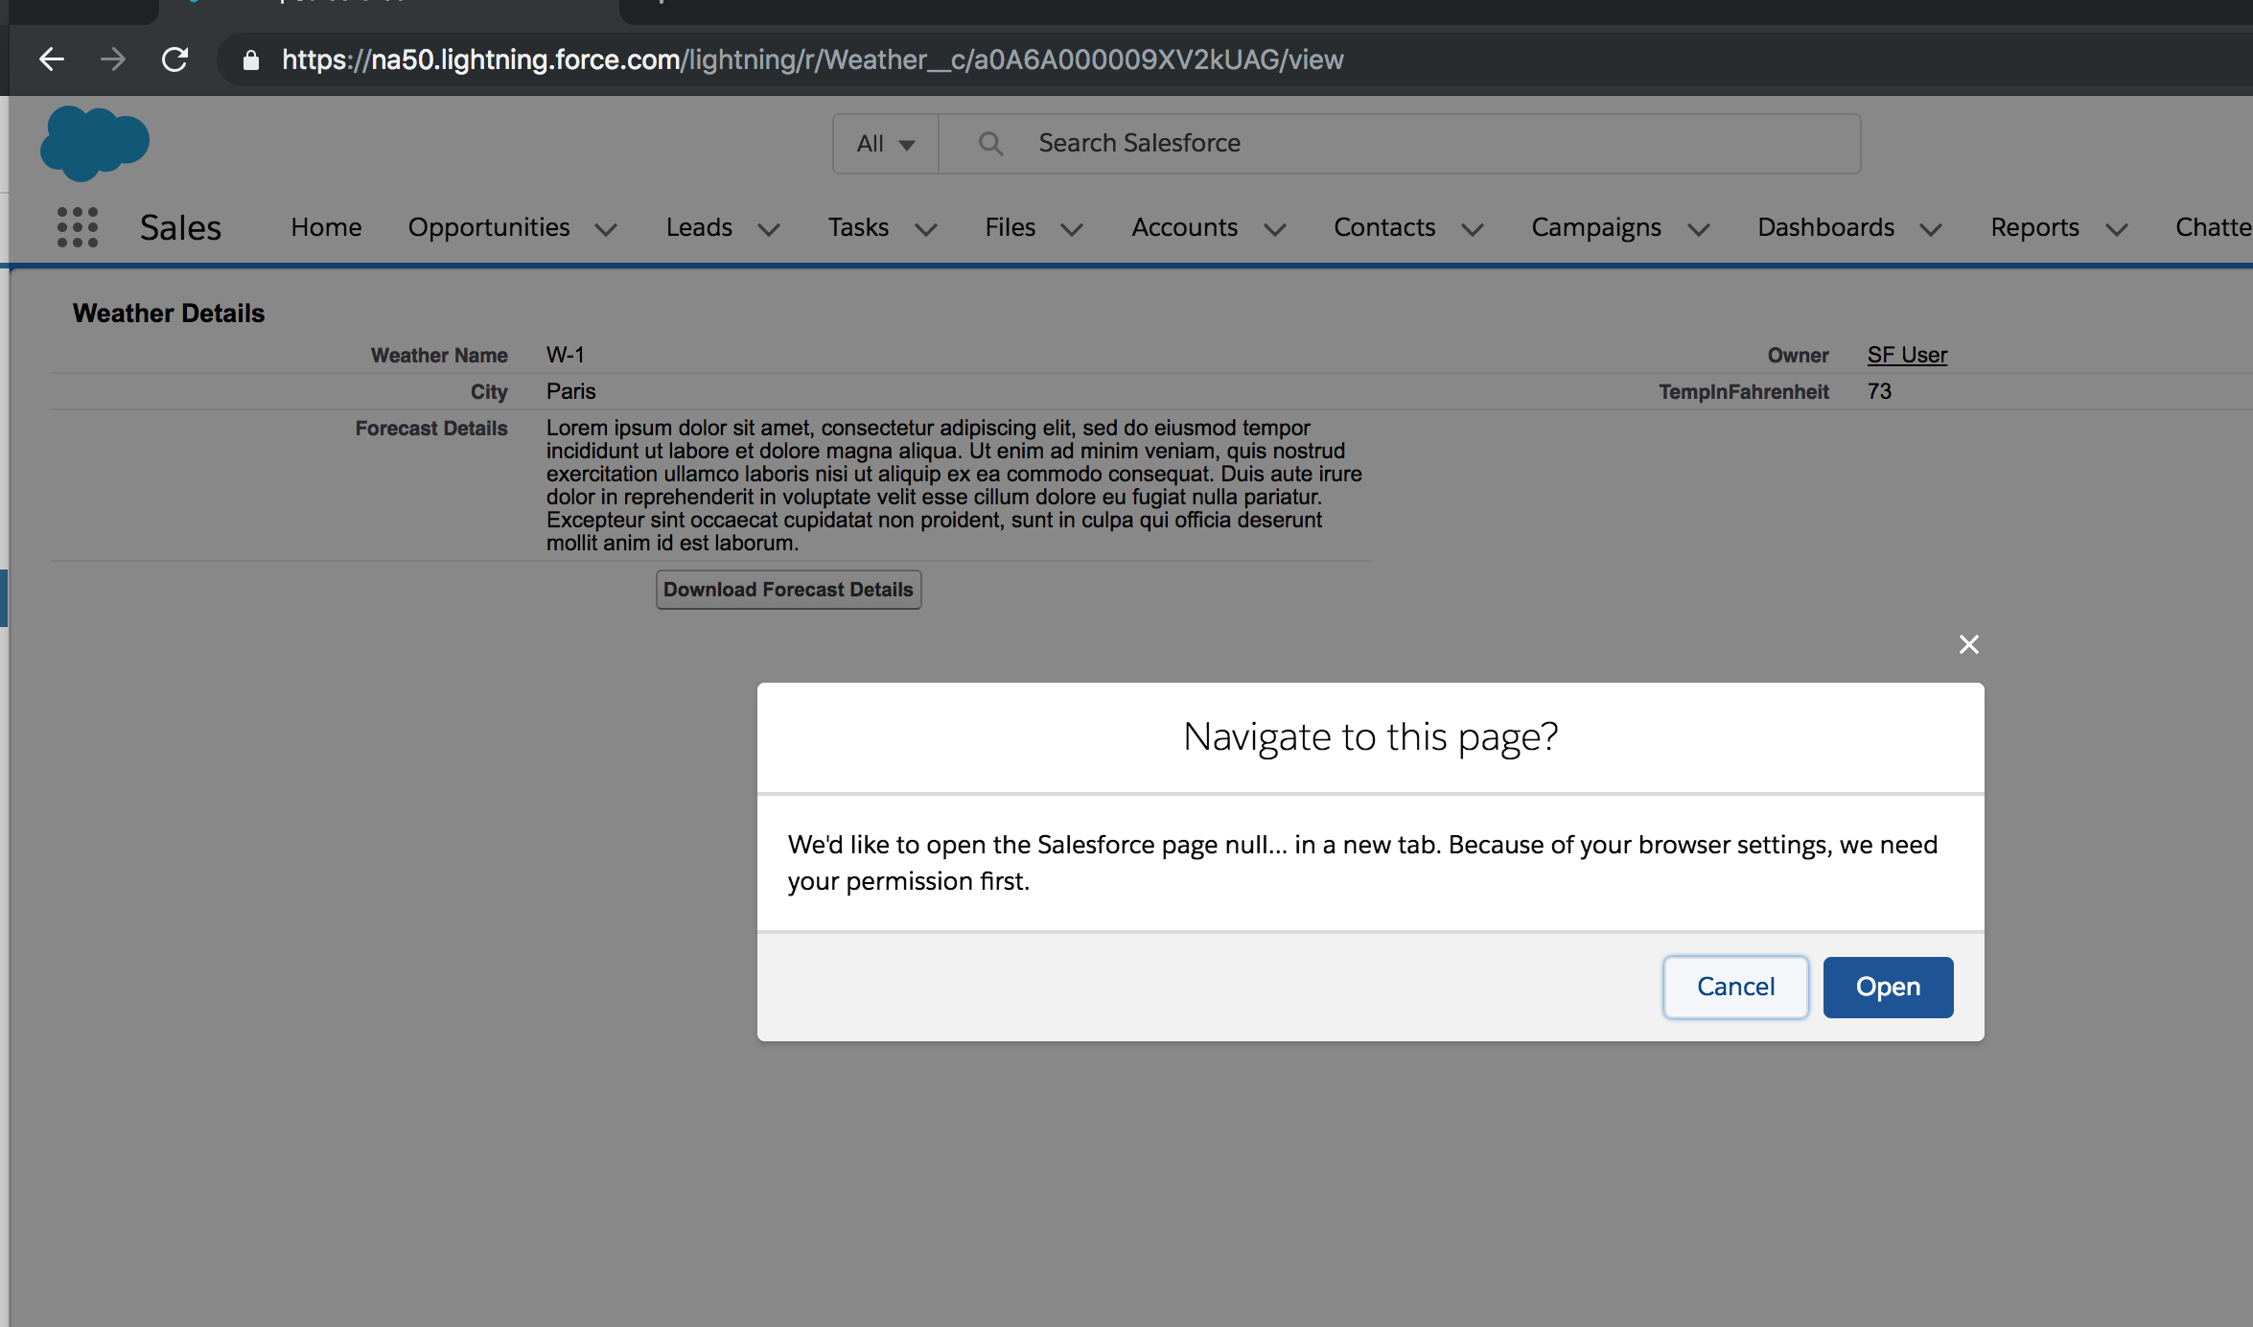2253x1327 pixels.
Task: Confirm navigation with the Open button
Action: pyautogui.click(x=1887, y=987)
